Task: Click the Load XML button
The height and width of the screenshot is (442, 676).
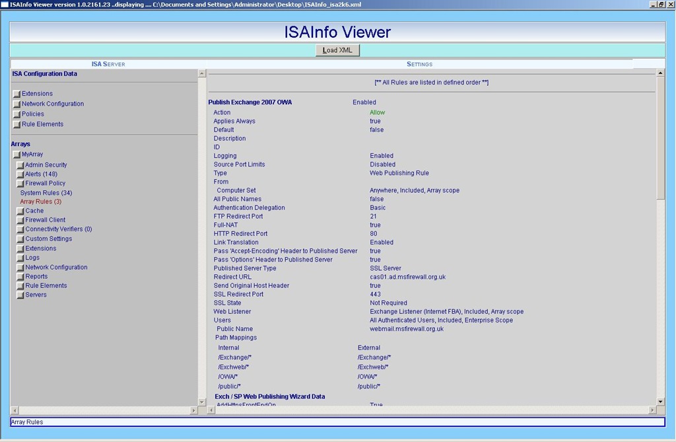Action: coord(337,50)
